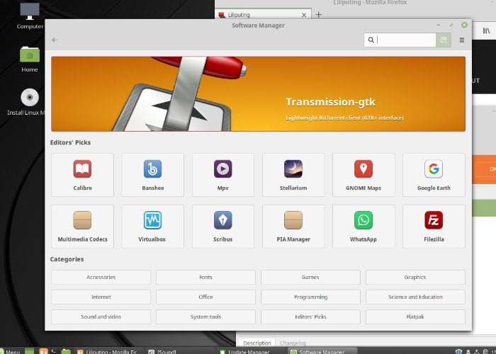Viewport: 496px width, 354px height.
Task: Open the Software Manager hamburger menu
Action: point(462,40)
